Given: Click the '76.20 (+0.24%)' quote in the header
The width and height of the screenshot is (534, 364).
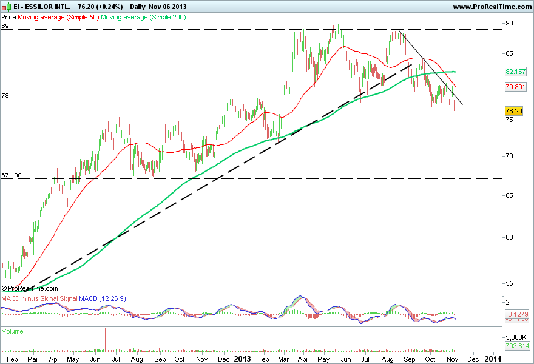Looking at the screenshot, I should click(x=100, y=7).
